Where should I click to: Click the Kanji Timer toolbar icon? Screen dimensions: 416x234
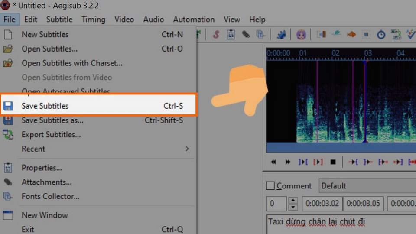[x=396, y=35]
